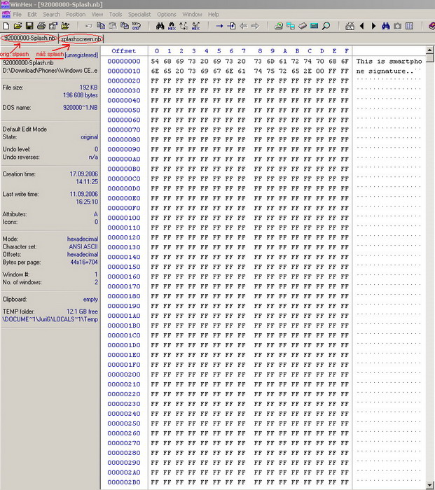The width and height of the screenshot is (435, 490).
Task: Open the position manager checklist icon
Action: (350, 26)
